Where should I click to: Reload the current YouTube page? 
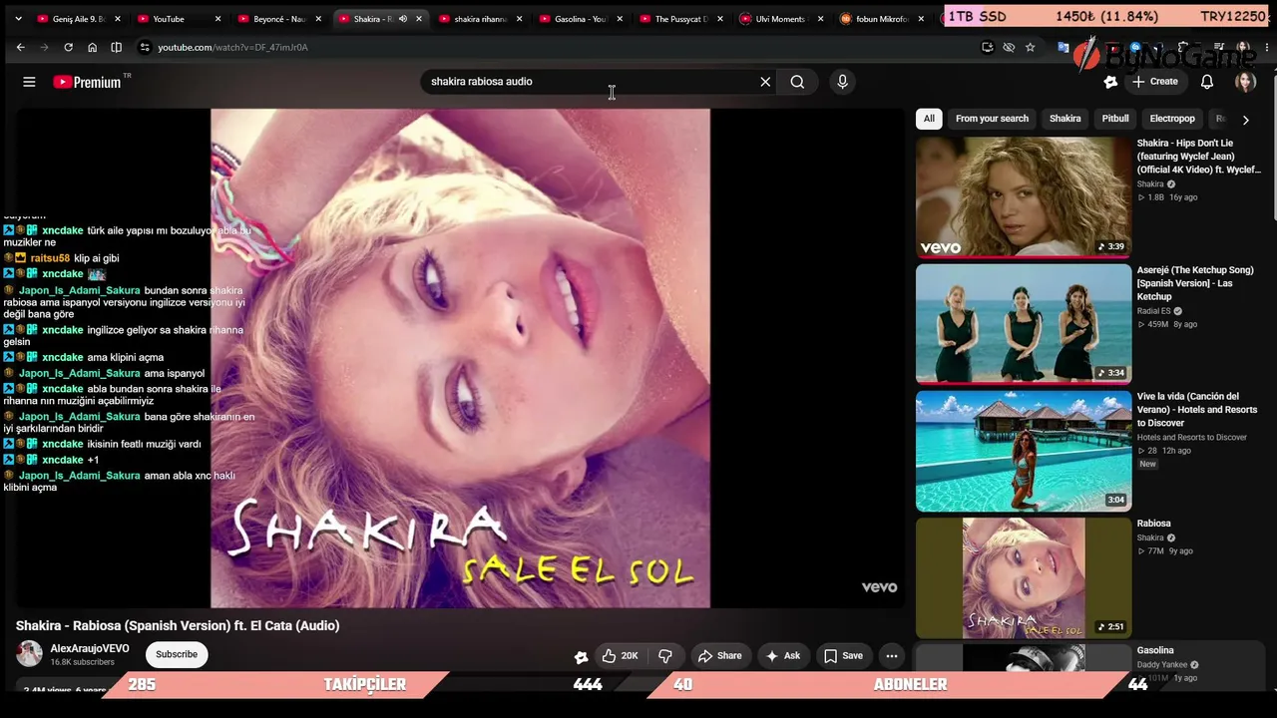pyautogui.click(x=68, y=47)
